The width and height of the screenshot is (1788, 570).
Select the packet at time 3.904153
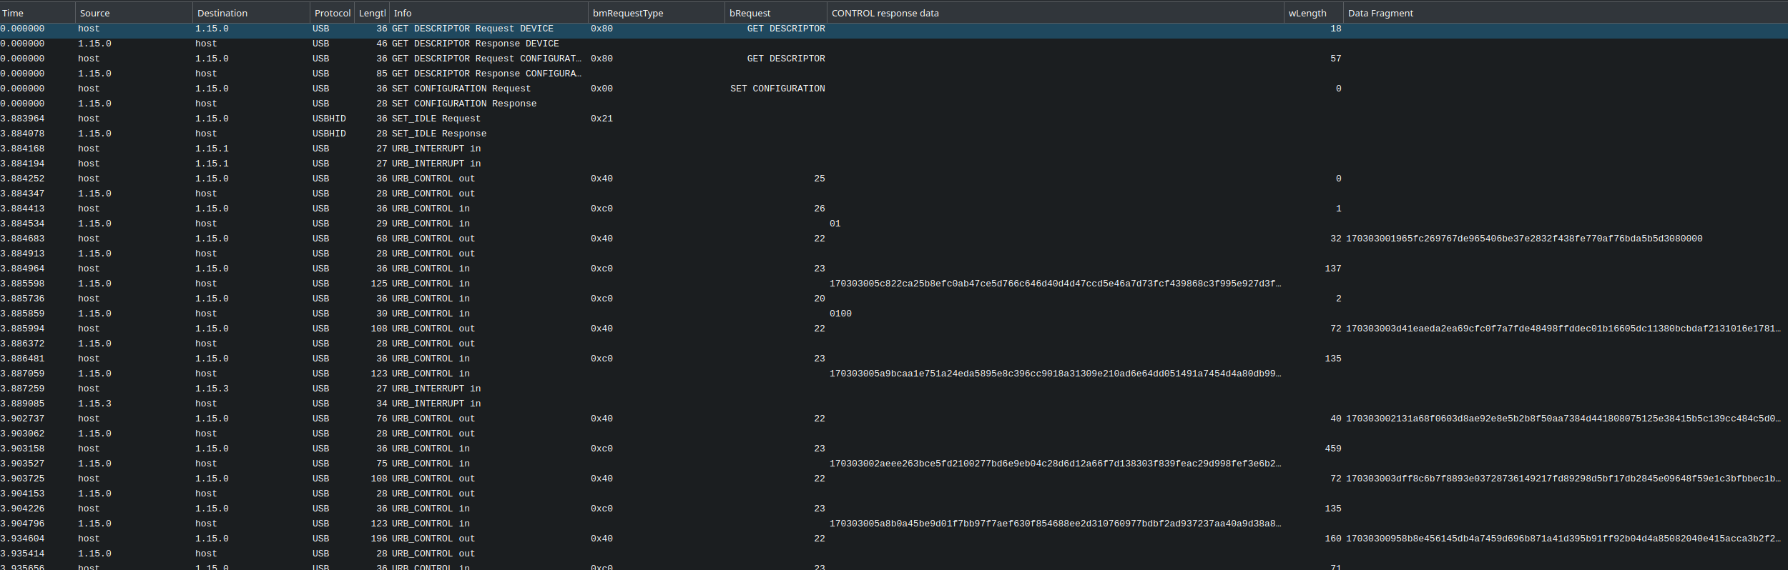tap(894, 494)
